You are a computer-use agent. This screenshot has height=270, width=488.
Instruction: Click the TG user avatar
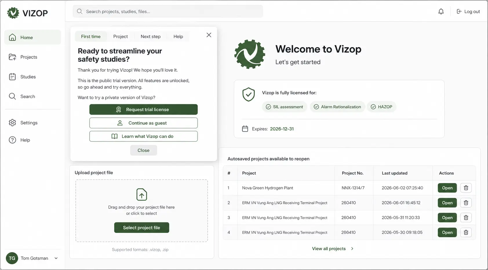(12, 258)
